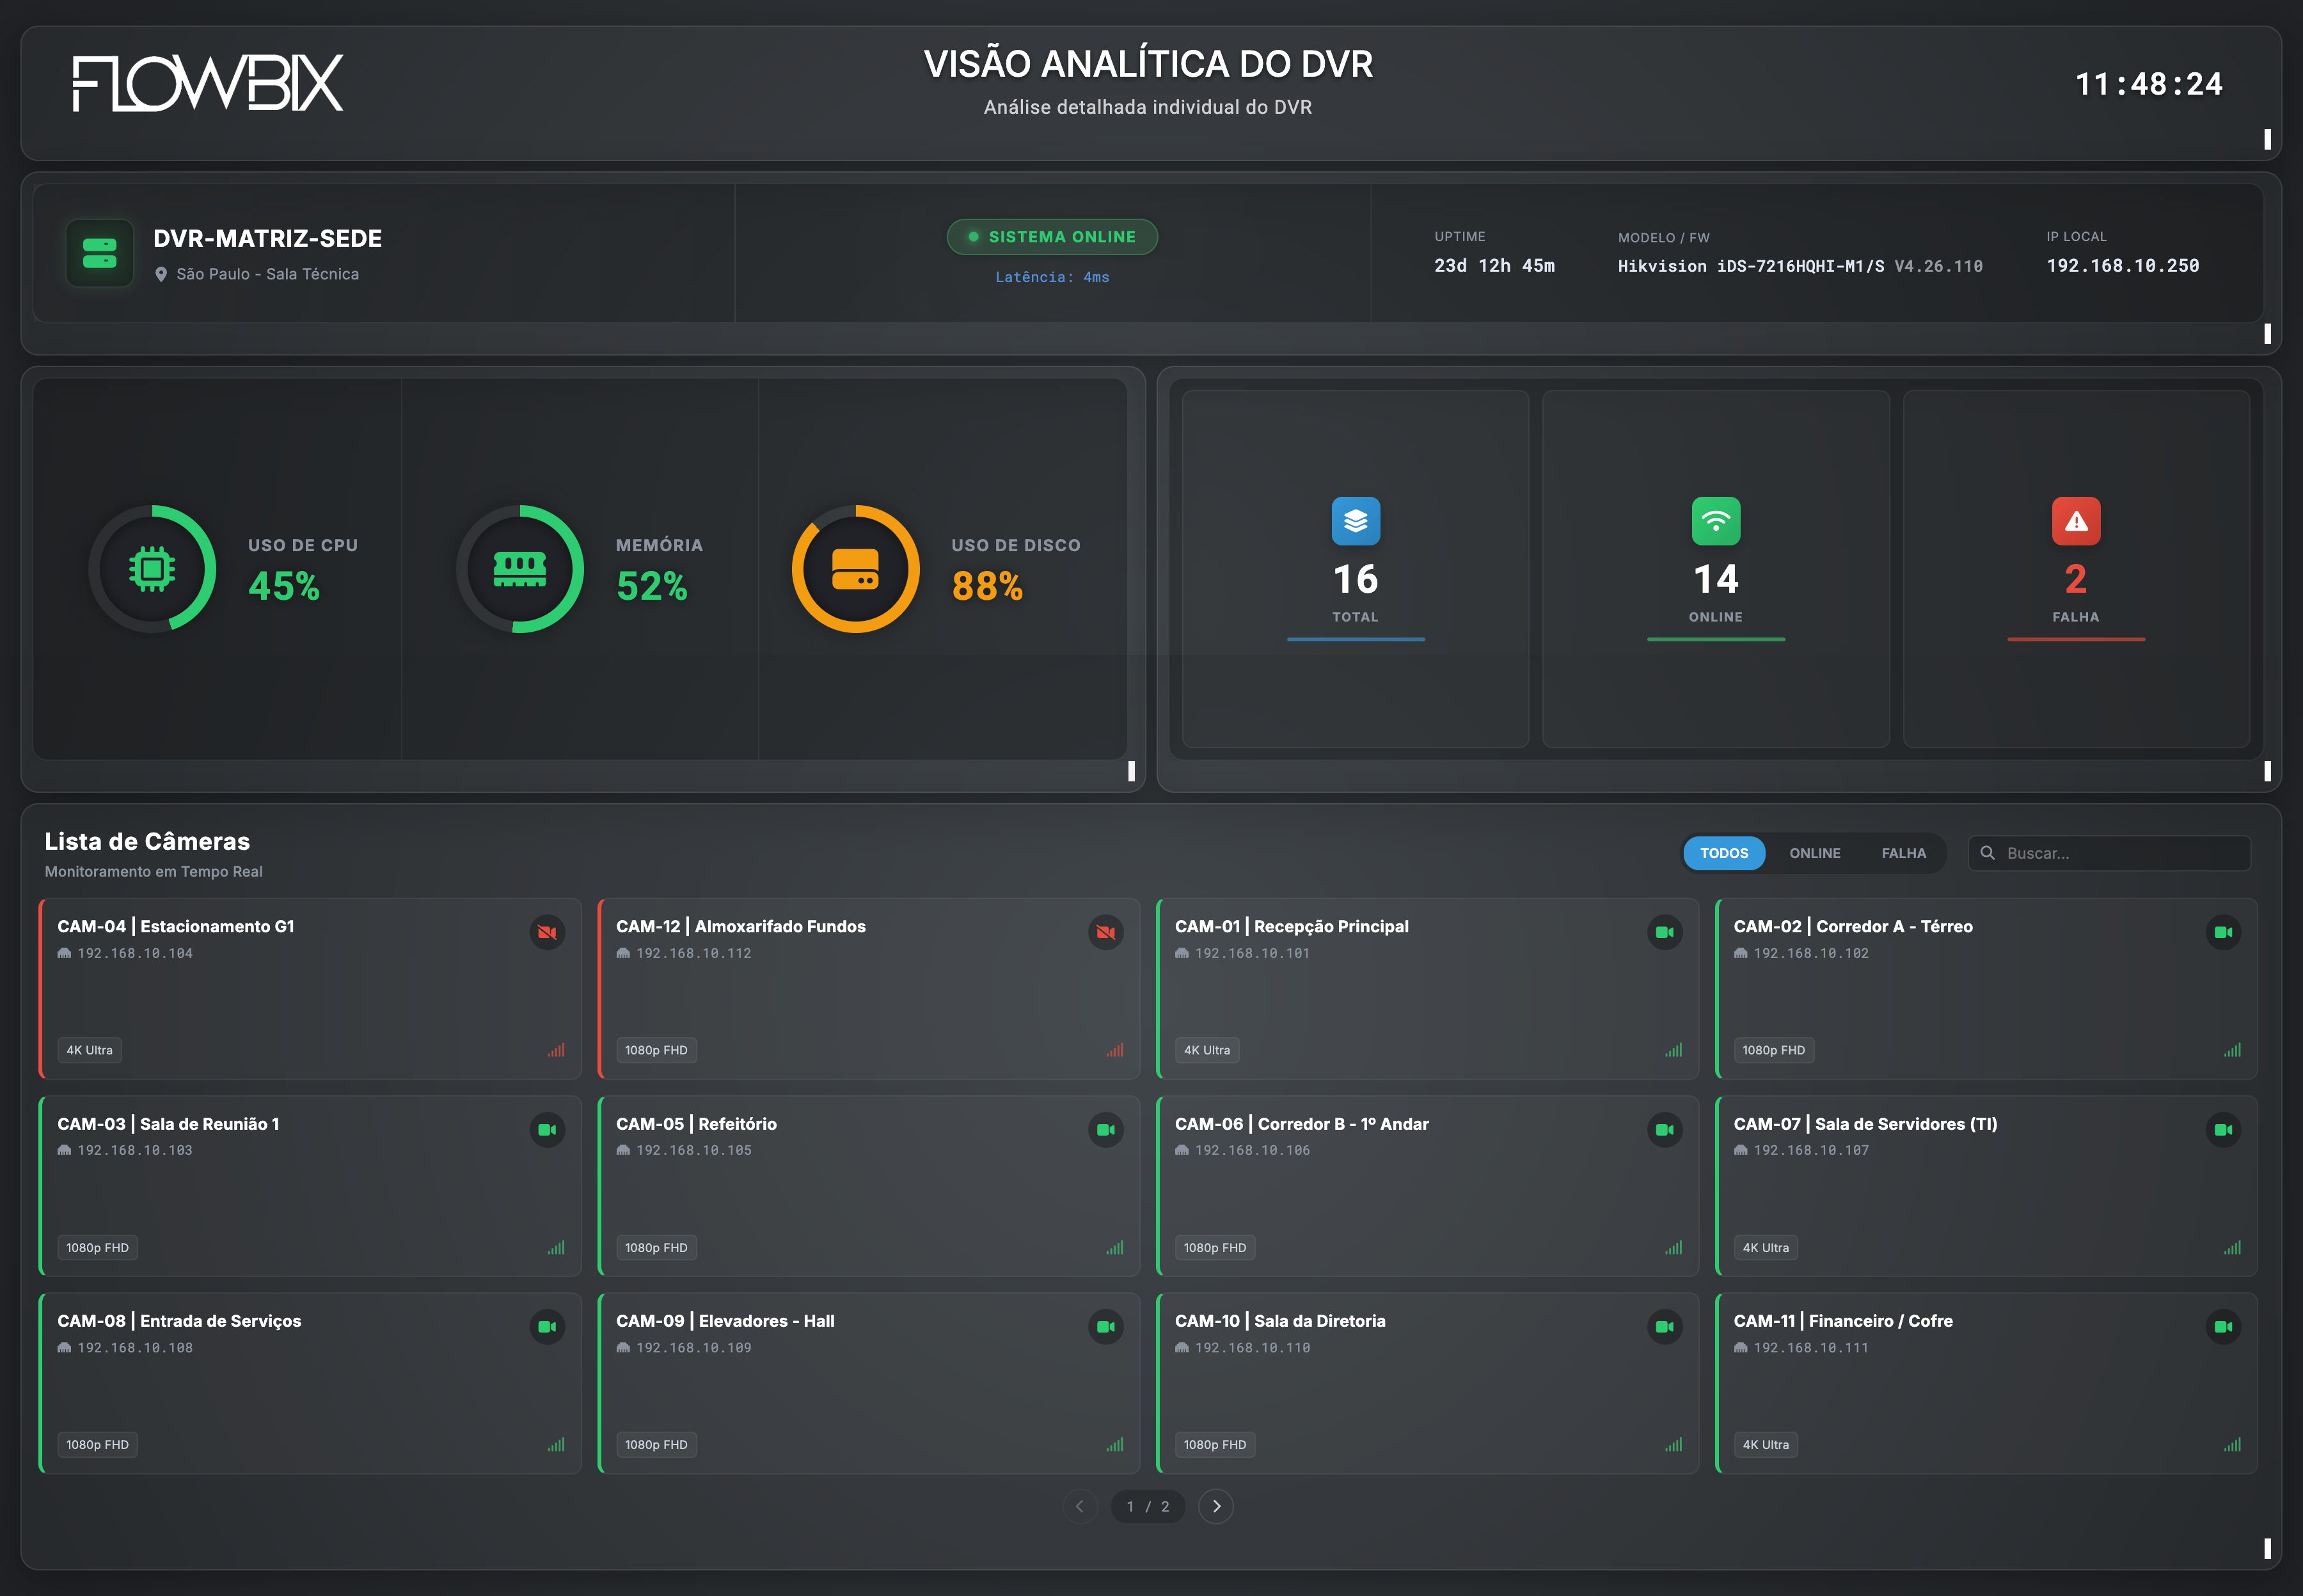Click the Lista de Câmeras heading
The image size is (2303, 1596).
coord(147,841)
